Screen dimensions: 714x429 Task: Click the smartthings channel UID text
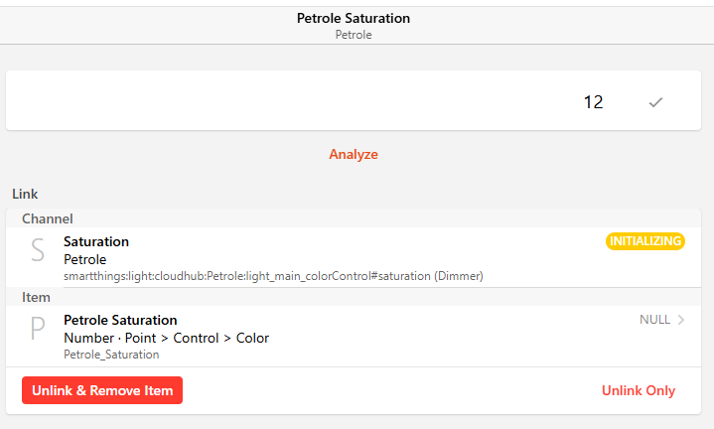(x=273, y=275)
